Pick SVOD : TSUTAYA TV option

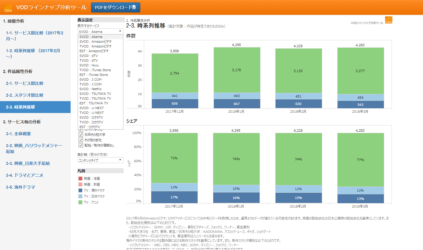point(101,94)
